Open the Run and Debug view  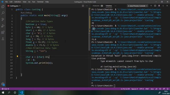[3, 26]
